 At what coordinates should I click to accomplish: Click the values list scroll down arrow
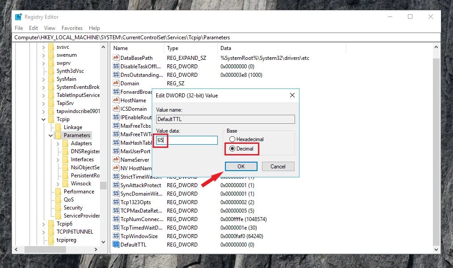coord(436,250)
